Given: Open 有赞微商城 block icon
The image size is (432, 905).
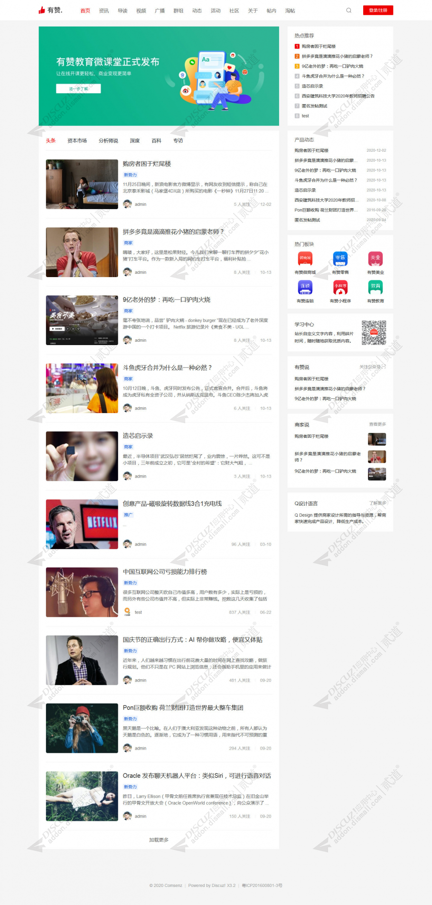Looking at the screenshot, I should point(305,258).
